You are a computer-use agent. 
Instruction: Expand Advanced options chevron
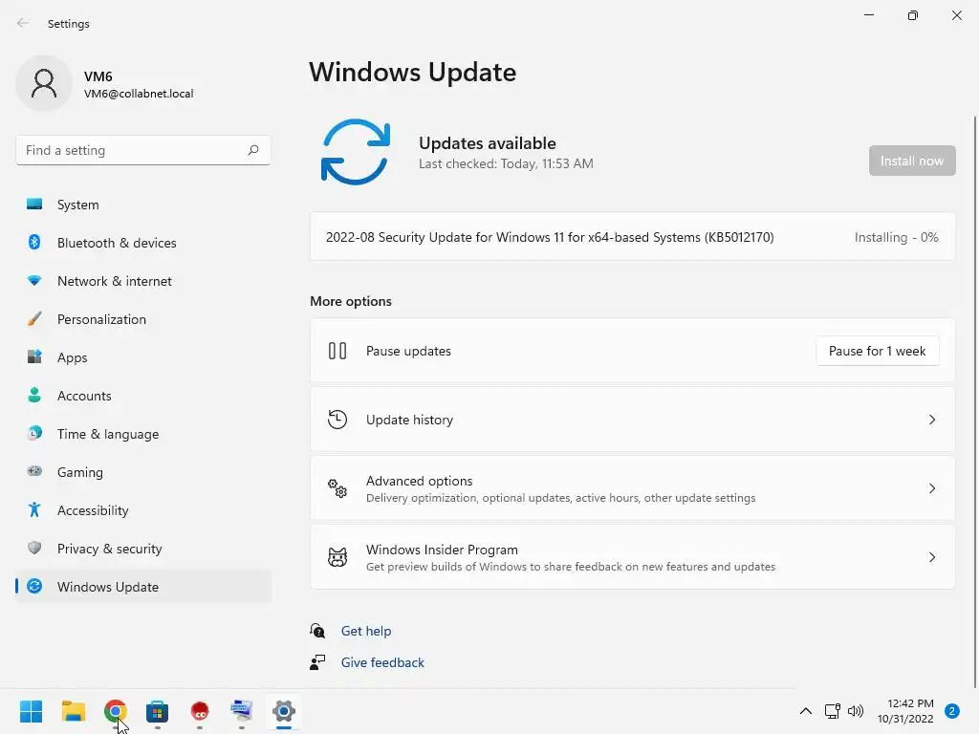(931, 488)
